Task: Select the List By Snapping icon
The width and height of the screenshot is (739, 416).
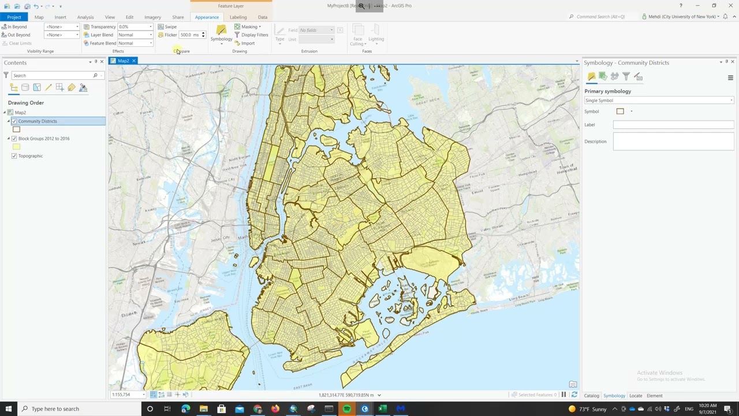Action: tap(60, 87)
